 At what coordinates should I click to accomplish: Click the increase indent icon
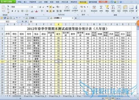coord(61,11)
